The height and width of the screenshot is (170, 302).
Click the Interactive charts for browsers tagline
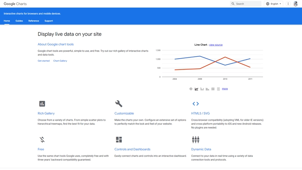[x=32, y=14]
